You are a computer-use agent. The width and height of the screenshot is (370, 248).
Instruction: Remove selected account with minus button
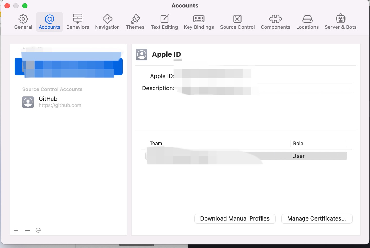(x=28, y=230)
